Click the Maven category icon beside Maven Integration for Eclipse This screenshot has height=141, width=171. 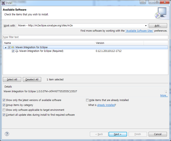tap(13, 47)
